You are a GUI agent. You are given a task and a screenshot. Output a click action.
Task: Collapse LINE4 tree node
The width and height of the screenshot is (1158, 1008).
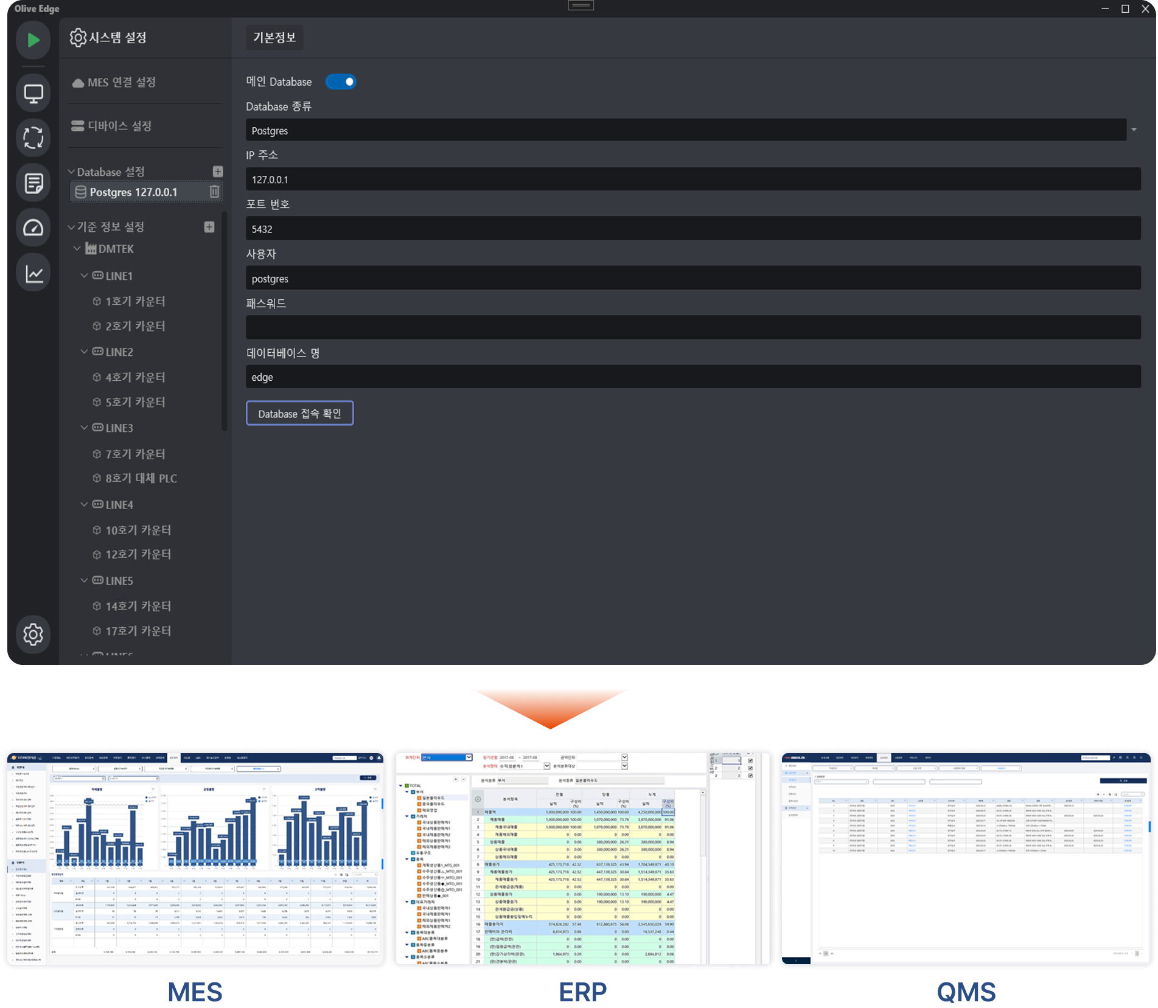tap(84, 504)
